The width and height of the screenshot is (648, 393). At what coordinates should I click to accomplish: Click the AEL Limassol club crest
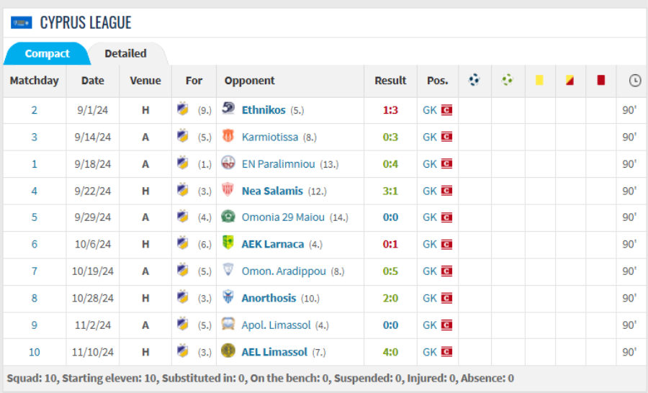[x=228, y=351]
